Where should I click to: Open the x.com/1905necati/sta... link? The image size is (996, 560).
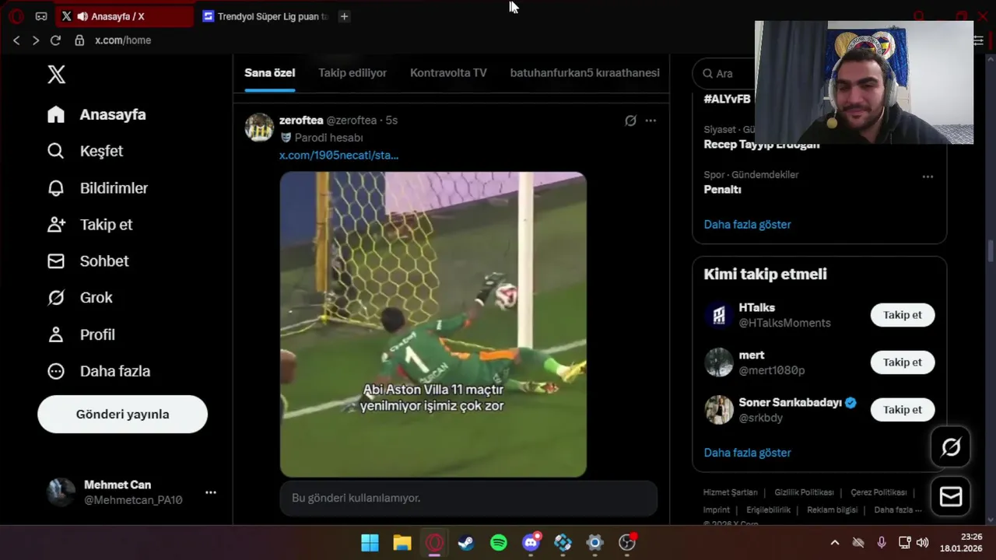click(x=338, y=155)
